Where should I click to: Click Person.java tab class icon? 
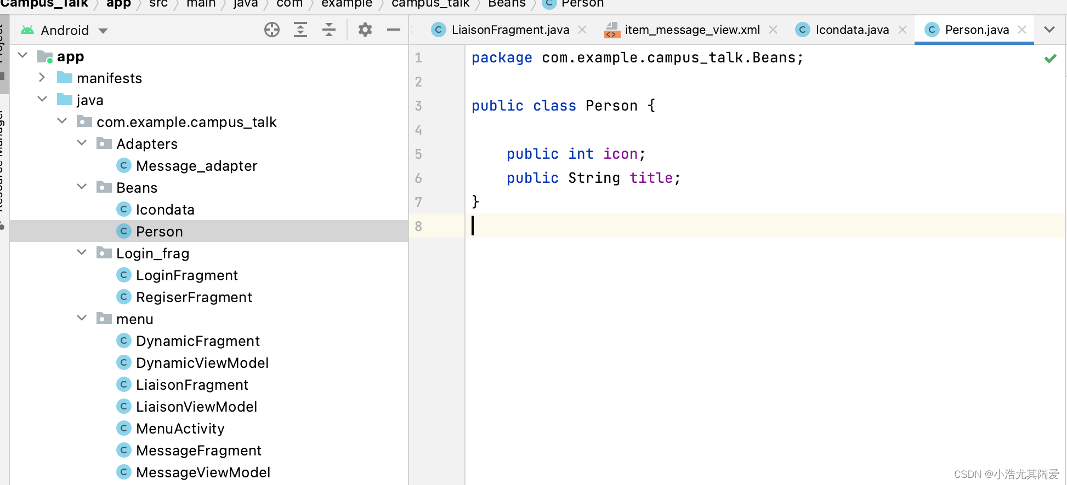(932, 30)
